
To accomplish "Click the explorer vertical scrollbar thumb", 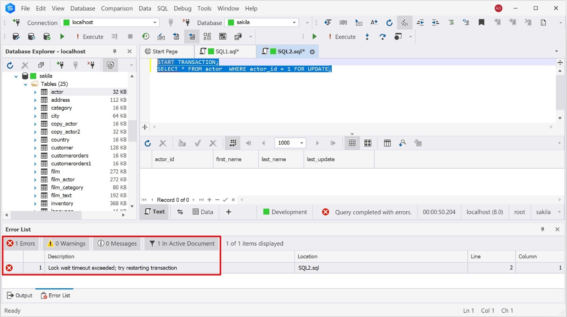I will pyautogui.click(x=132, y=131).
